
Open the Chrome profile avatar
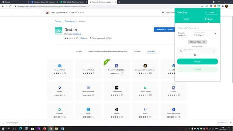[x=226, y=7]
